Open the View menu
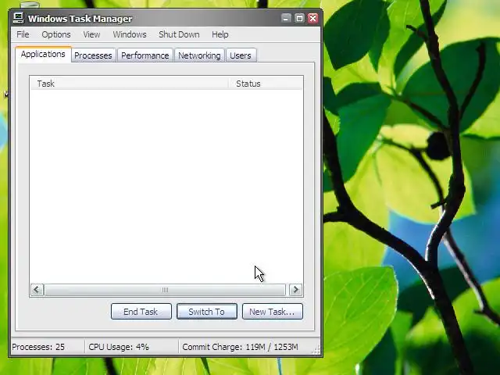Image resolution: width=500 pixels, height=375 pixels. [x=91, y=34]
